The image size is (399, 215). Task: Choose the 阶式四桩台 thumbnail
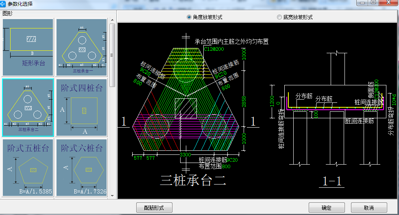pos(82,107)
